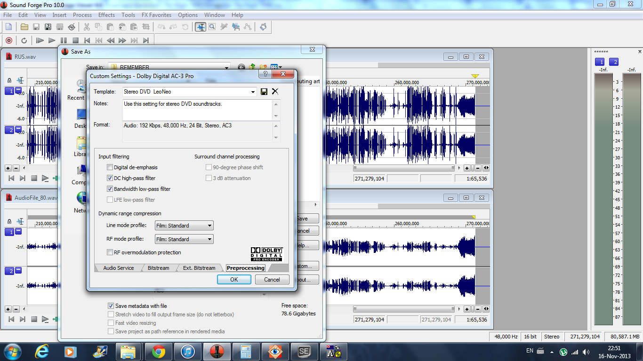This screenshot has width=643, height=361.
Task: Confirm settings with OK button
Action: point(234,279)
